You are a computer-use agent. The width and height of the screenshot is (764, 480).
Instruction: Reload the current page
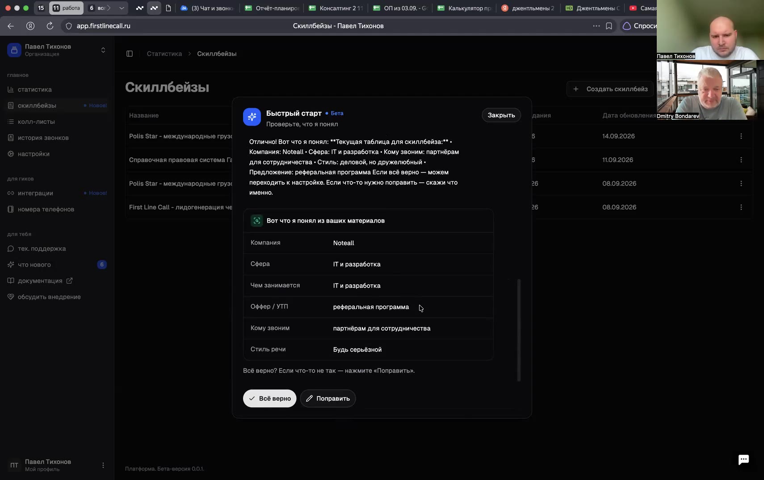coord(50,26)
